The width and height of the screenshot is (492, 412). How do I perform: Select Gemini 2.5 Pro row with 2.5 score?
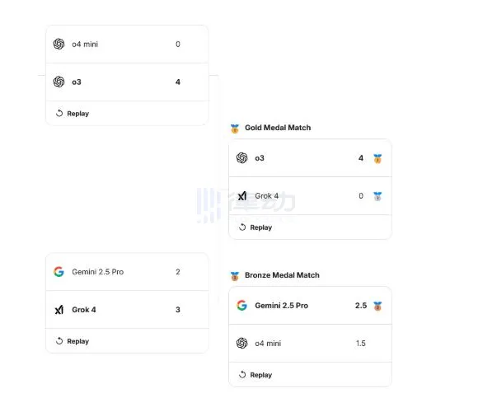point(310,306)
